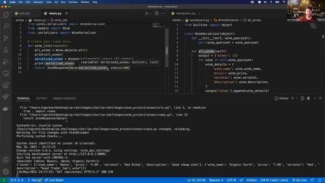Switch to the DEBUG CONSOLE panel tab
This screenshot has width=325, height=183.
[64, 98]
